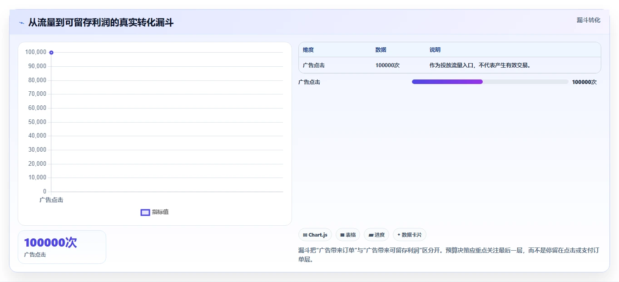
Task: Click the 数据 table header
Action: pyautogui.click(x=381, y=50)
